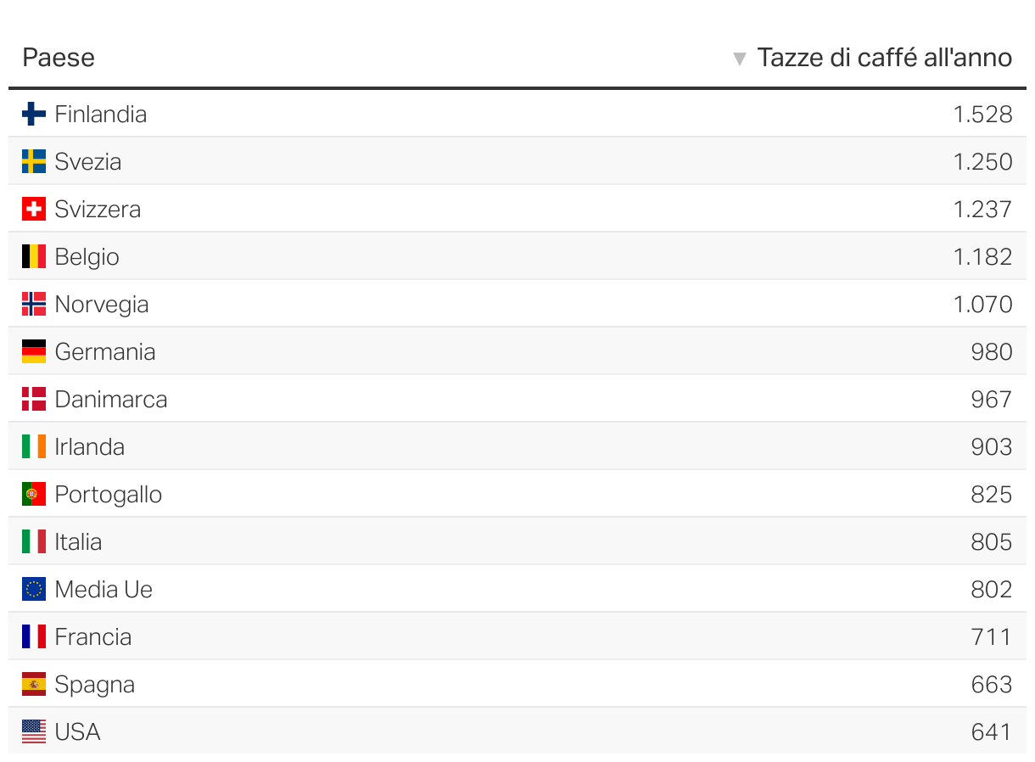This screenshot has height=762, width=1035.
Task: Select the Germania row label
Action: point(105,351)
